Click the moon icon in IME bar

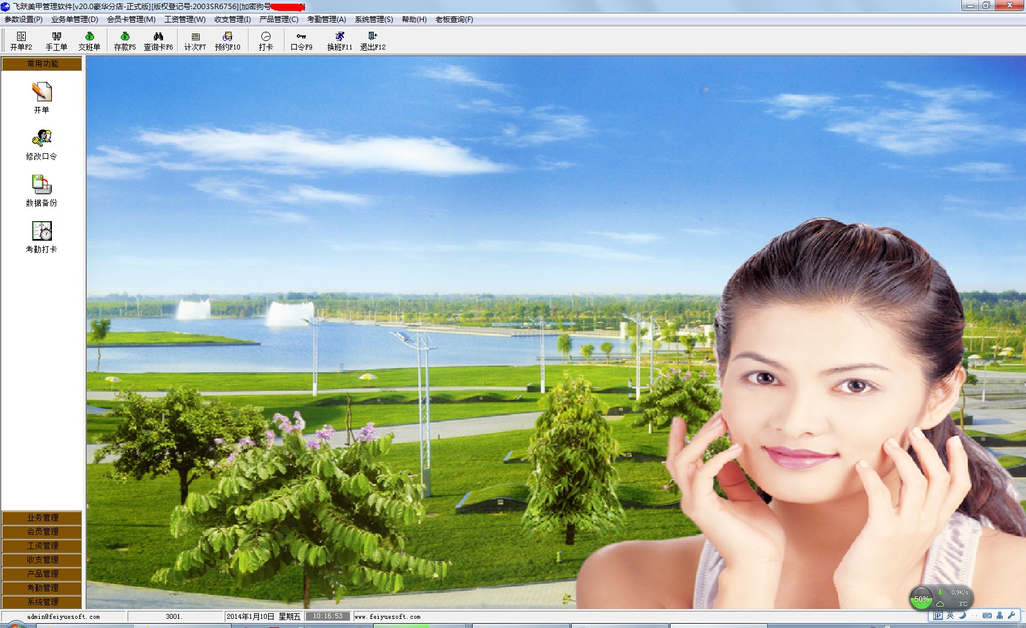point(962,616)
